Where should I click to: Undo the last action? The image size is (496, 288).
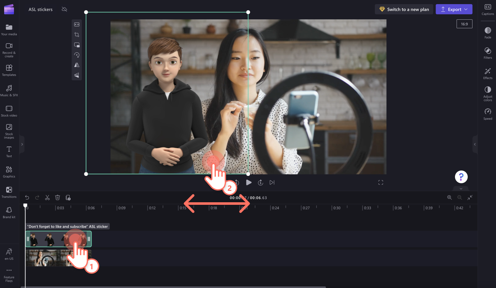point(27,198)
